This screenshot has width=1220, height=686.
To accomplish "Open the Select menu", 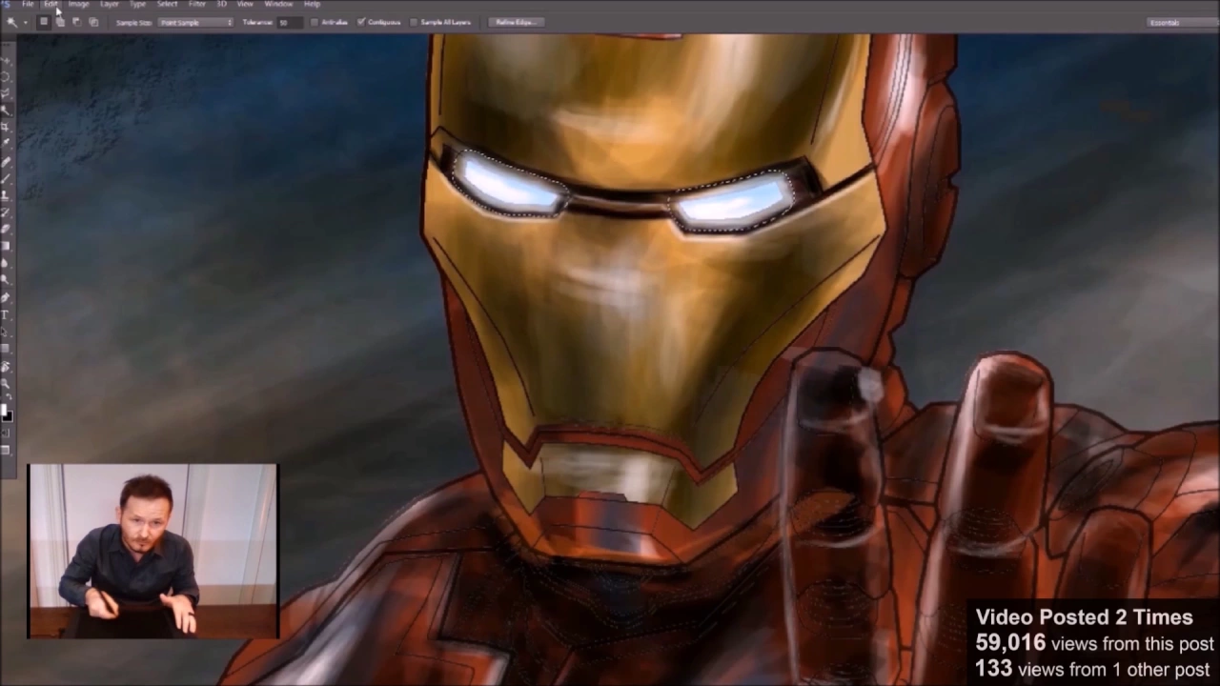I will [167, 4].
